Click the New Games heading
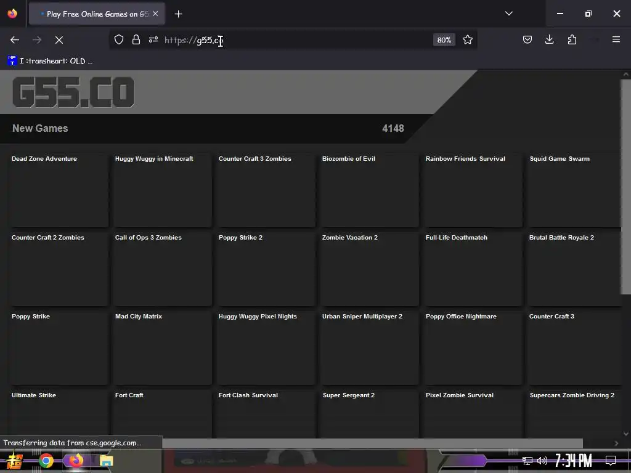631x473 pixels. (40, 128)
